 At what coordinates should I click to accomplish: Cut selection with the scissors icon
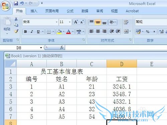point(16,19)
